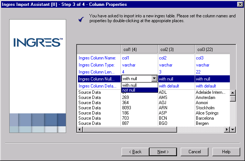Click source data value 887
This screenshot has height=161, width=245.
pyautogui.click(x=125, y=123)
